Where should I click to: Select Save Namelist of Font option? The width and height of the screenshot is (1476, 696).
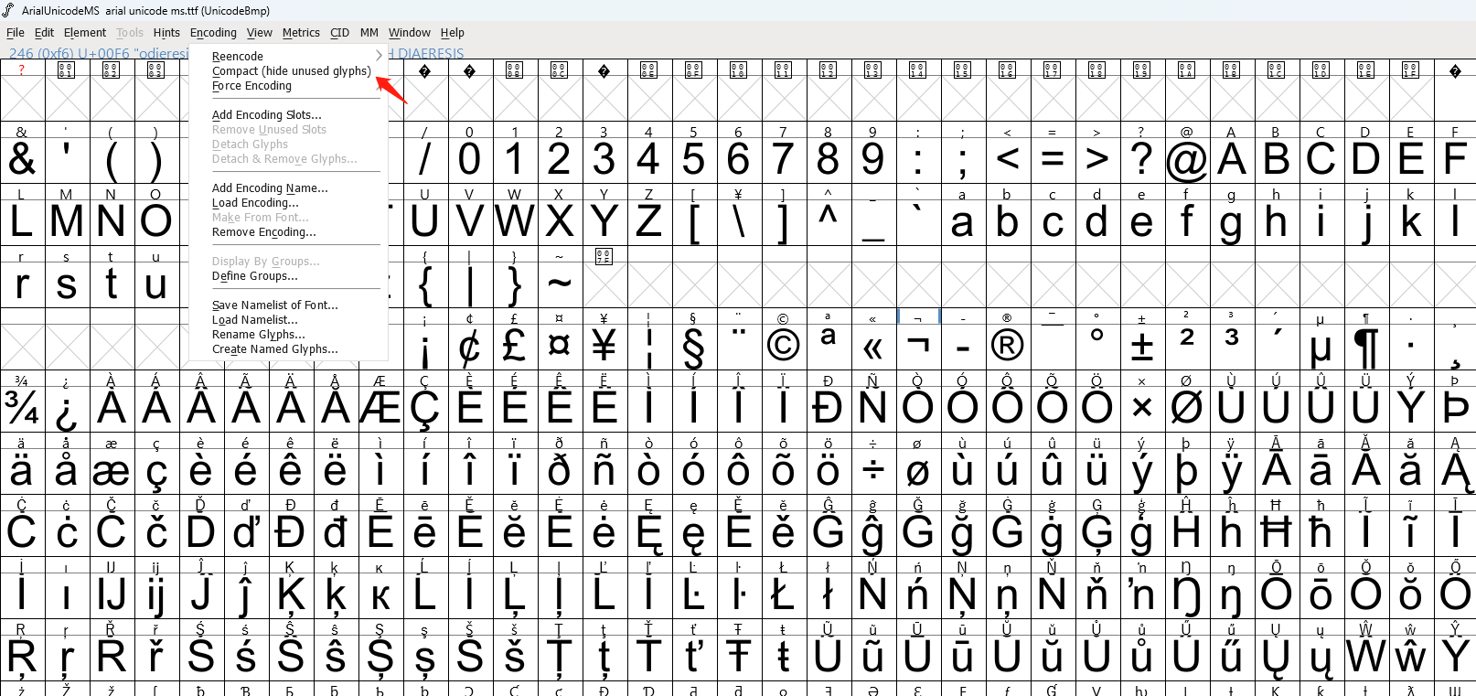[x=274, y=305]
